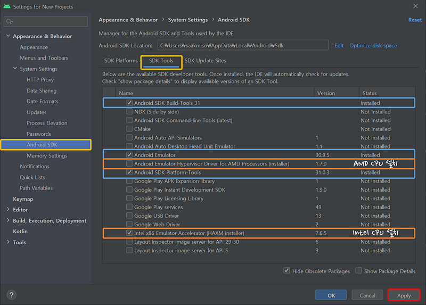Check Google USB Driver

(x=129, y=216)
